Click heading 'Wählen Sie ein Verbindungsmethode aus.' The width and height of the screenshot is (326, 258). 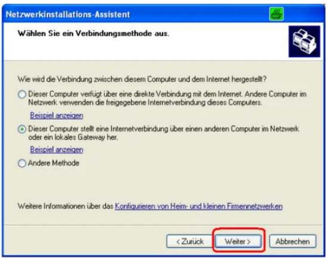(x=93, y=34)
